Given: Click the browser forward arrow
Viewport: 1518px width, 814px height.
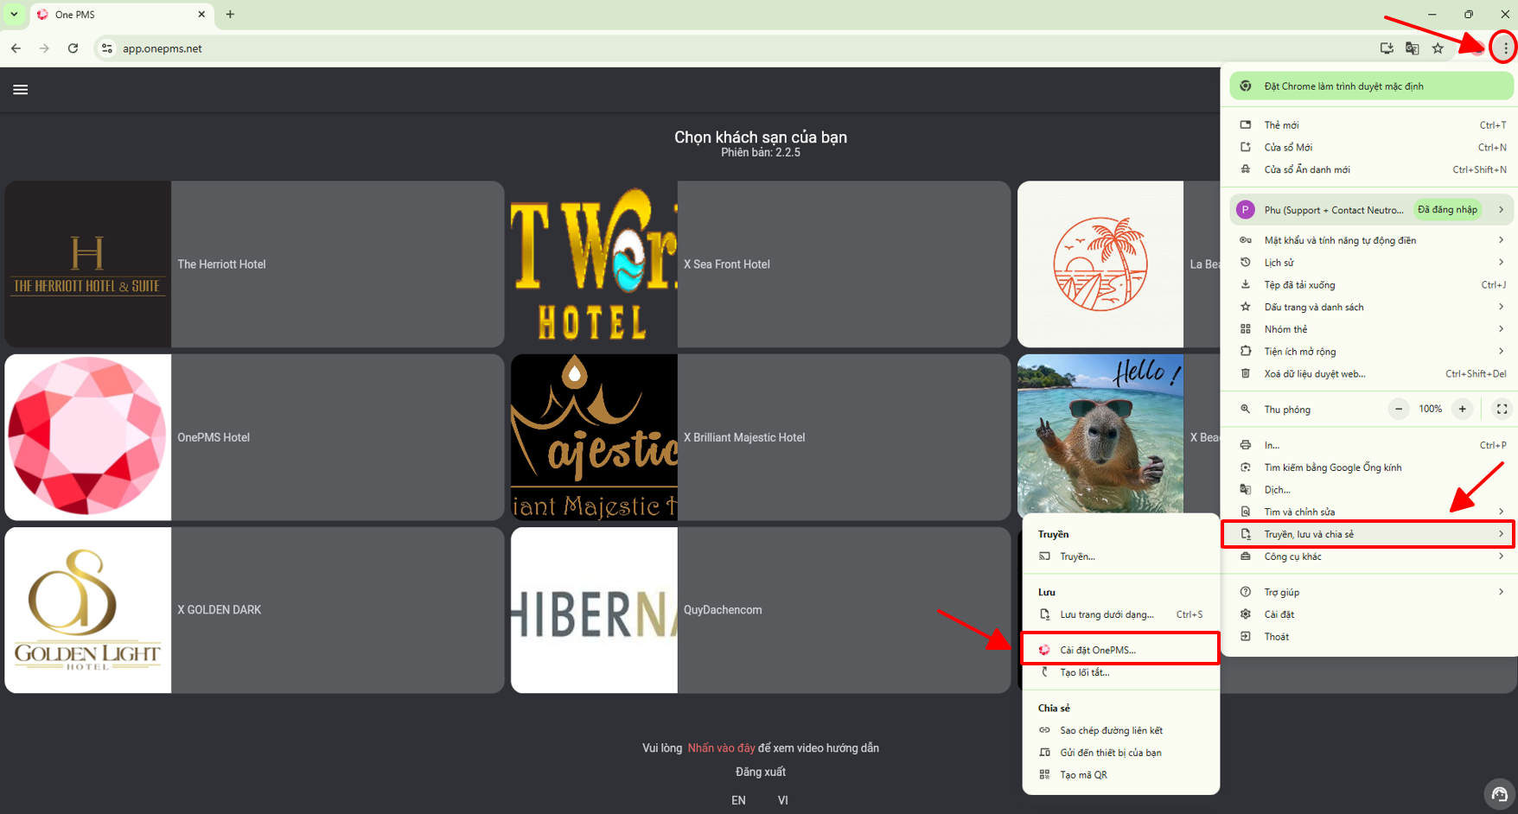Looking at the screenshot, I should tap(44, 48).
